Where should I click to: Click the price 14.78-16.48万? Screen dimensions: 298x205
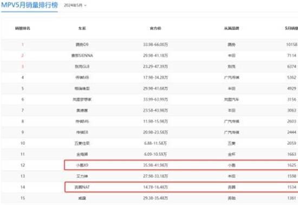(x=156, y=187)
